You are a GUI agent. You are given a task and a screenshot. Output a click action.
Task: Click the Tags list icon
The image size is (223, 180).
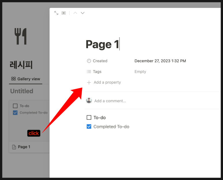[x=89, y=72]
